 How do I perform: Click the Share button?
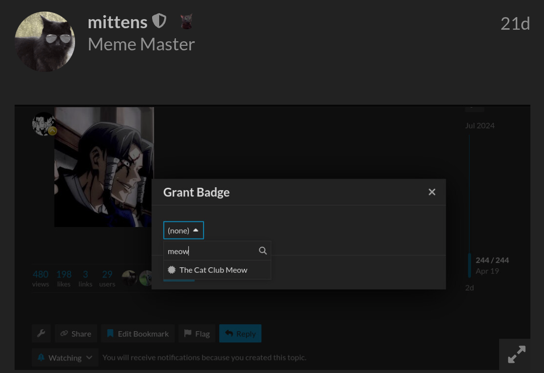pyautogui.click(x=77, y=333)
